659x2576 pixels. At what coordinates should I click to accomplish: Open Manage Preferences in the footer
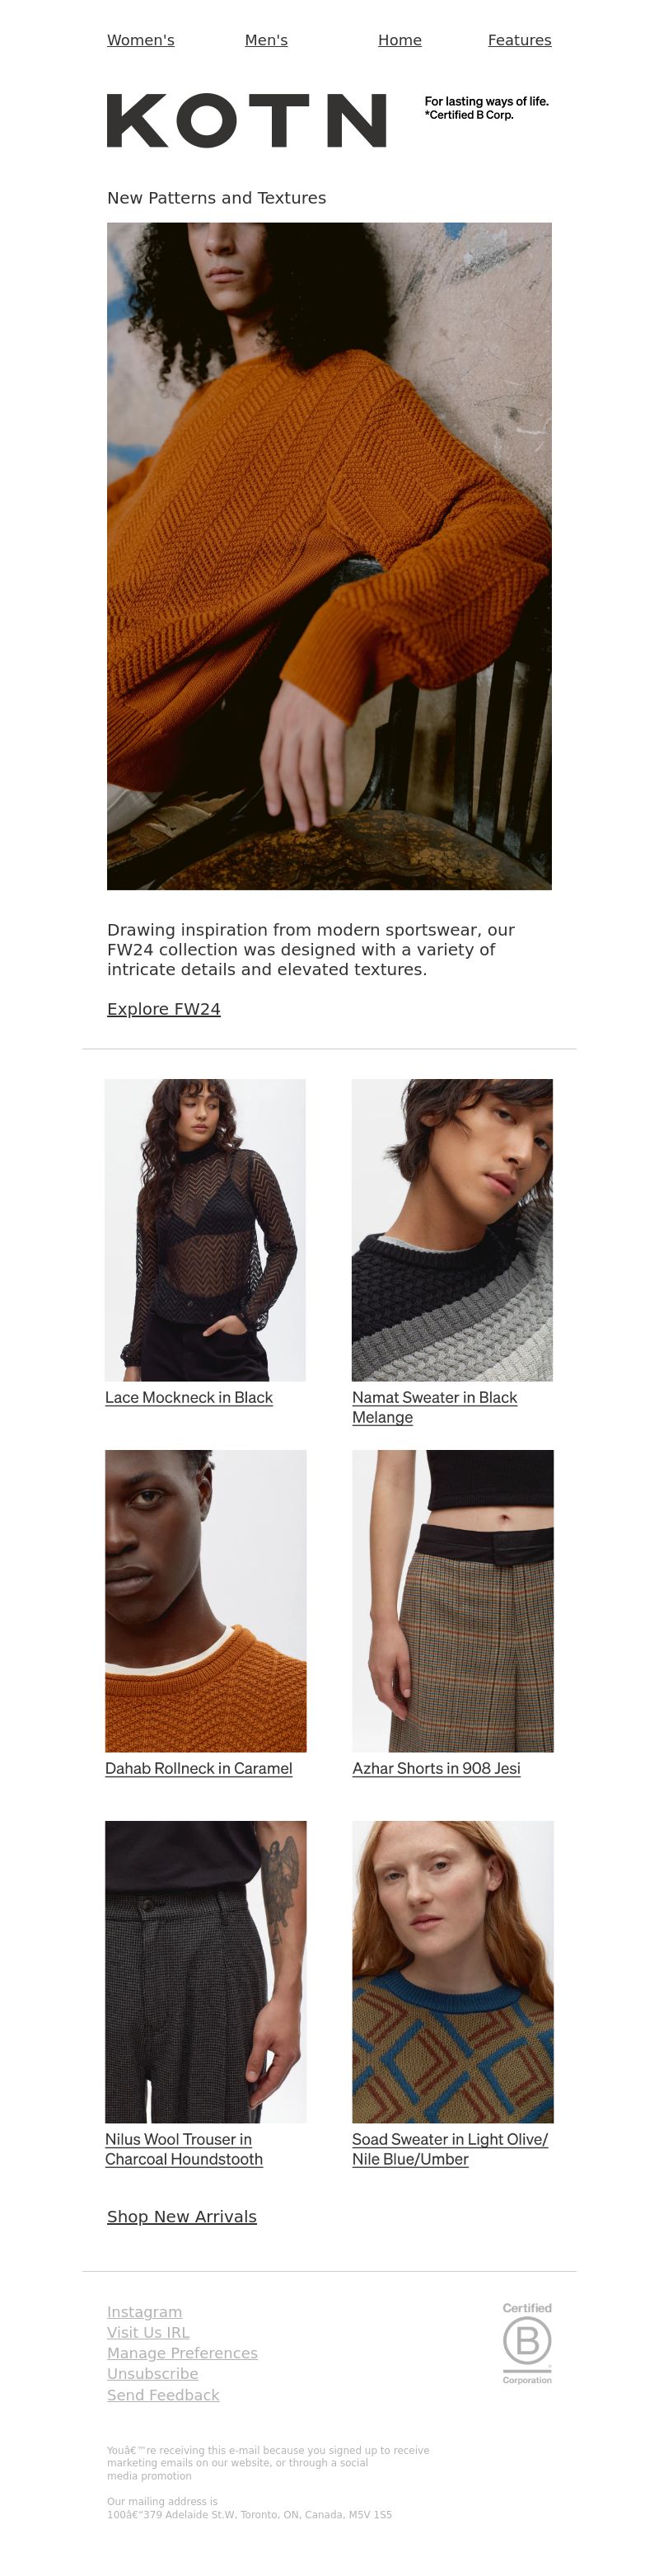click(x=182, y=2353)
